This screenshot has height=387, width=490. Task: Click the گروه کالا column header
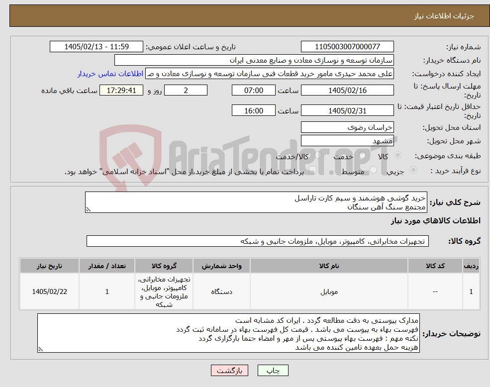[164, 266]
